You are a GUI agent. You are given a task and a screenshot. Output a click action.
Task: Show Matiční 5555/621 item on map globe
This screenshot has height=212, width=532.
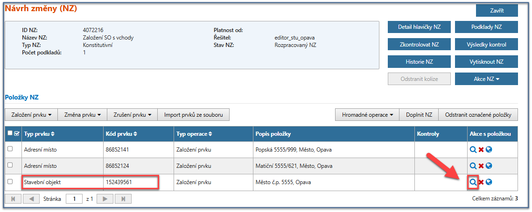click(x=489, y=166)
